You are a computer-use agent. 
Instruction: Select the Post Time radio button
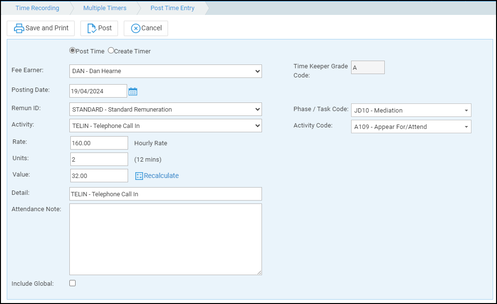(72, 50)
